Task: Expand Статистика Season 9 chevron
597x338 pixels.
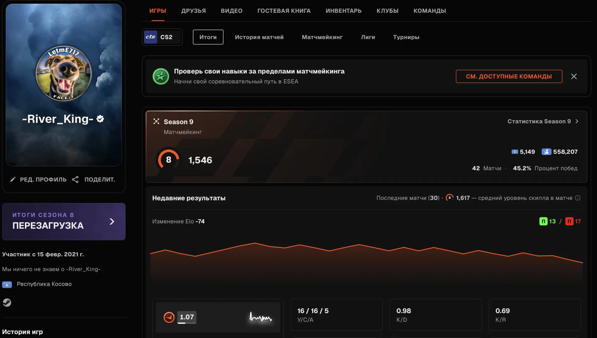Action: pos(577,121)
